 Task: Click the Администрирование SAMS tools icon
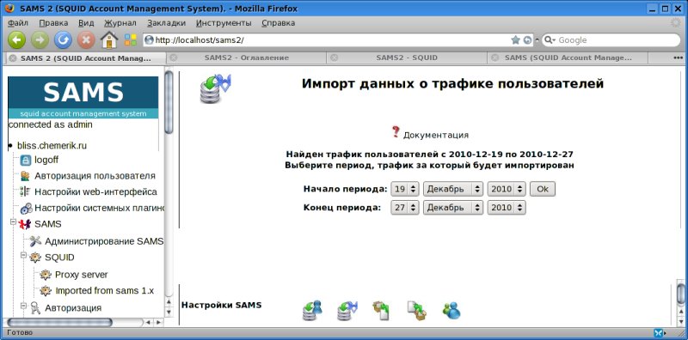(x=35, y=241)
